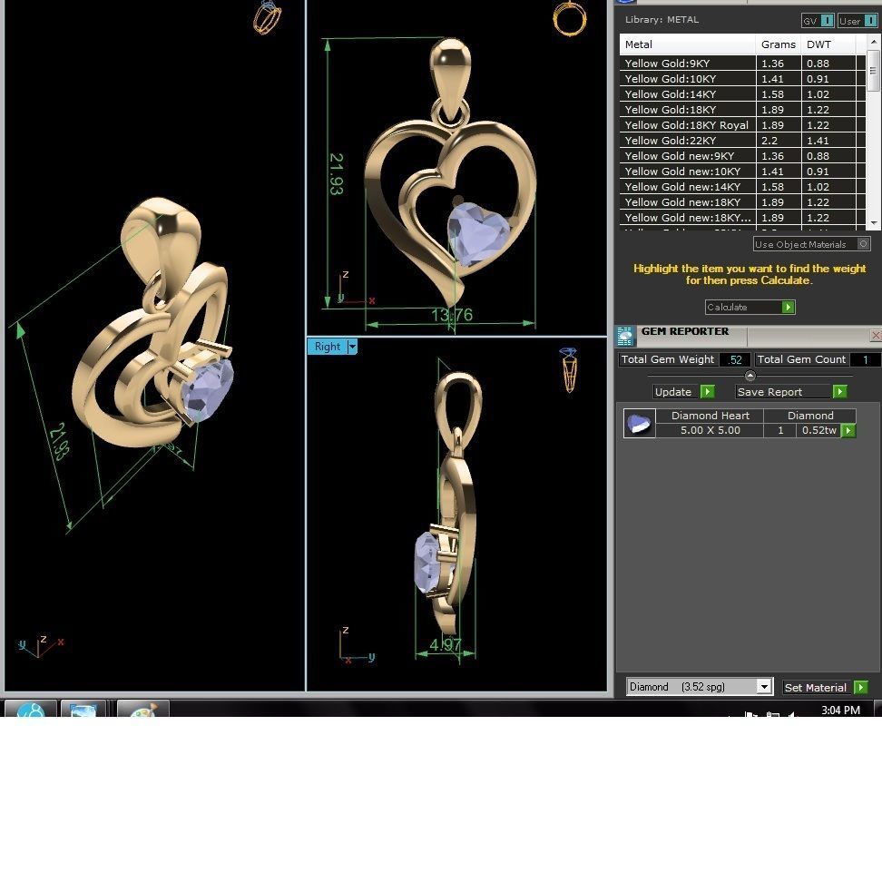Click the Update button in Gem Reporter

coord(683,392)
